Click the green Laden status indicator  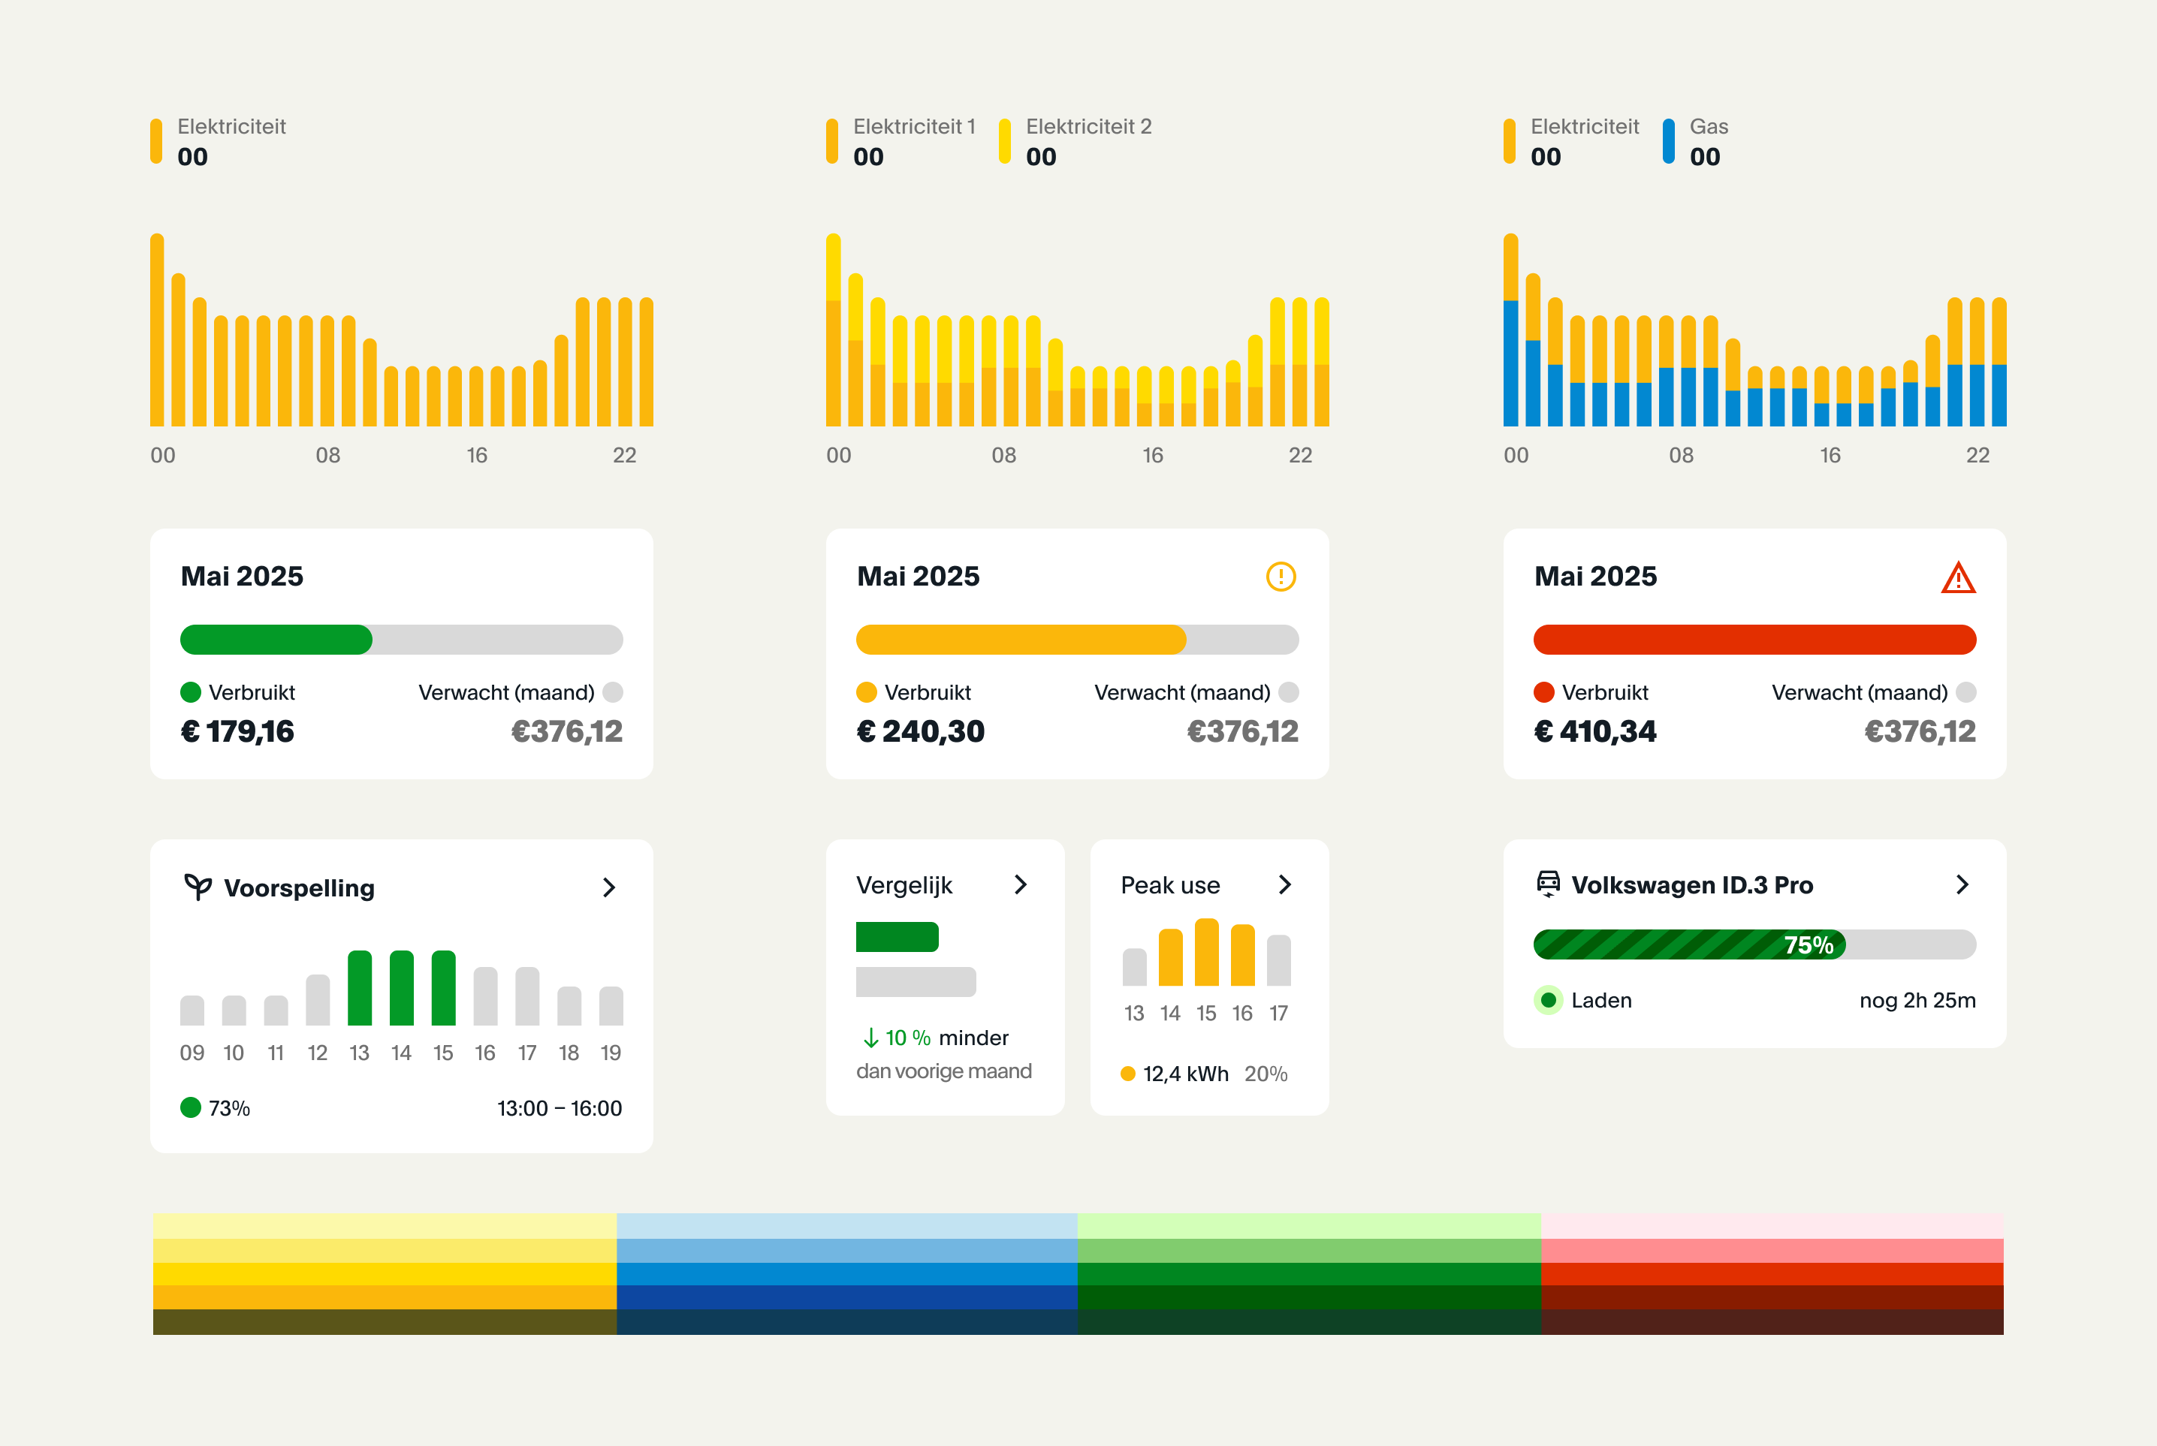pyautogui.click(x=1548, y=999)
